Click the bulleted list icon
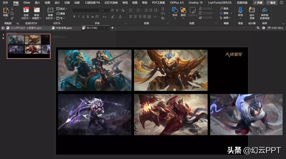286x159 pixels. (x=131, y=10)
